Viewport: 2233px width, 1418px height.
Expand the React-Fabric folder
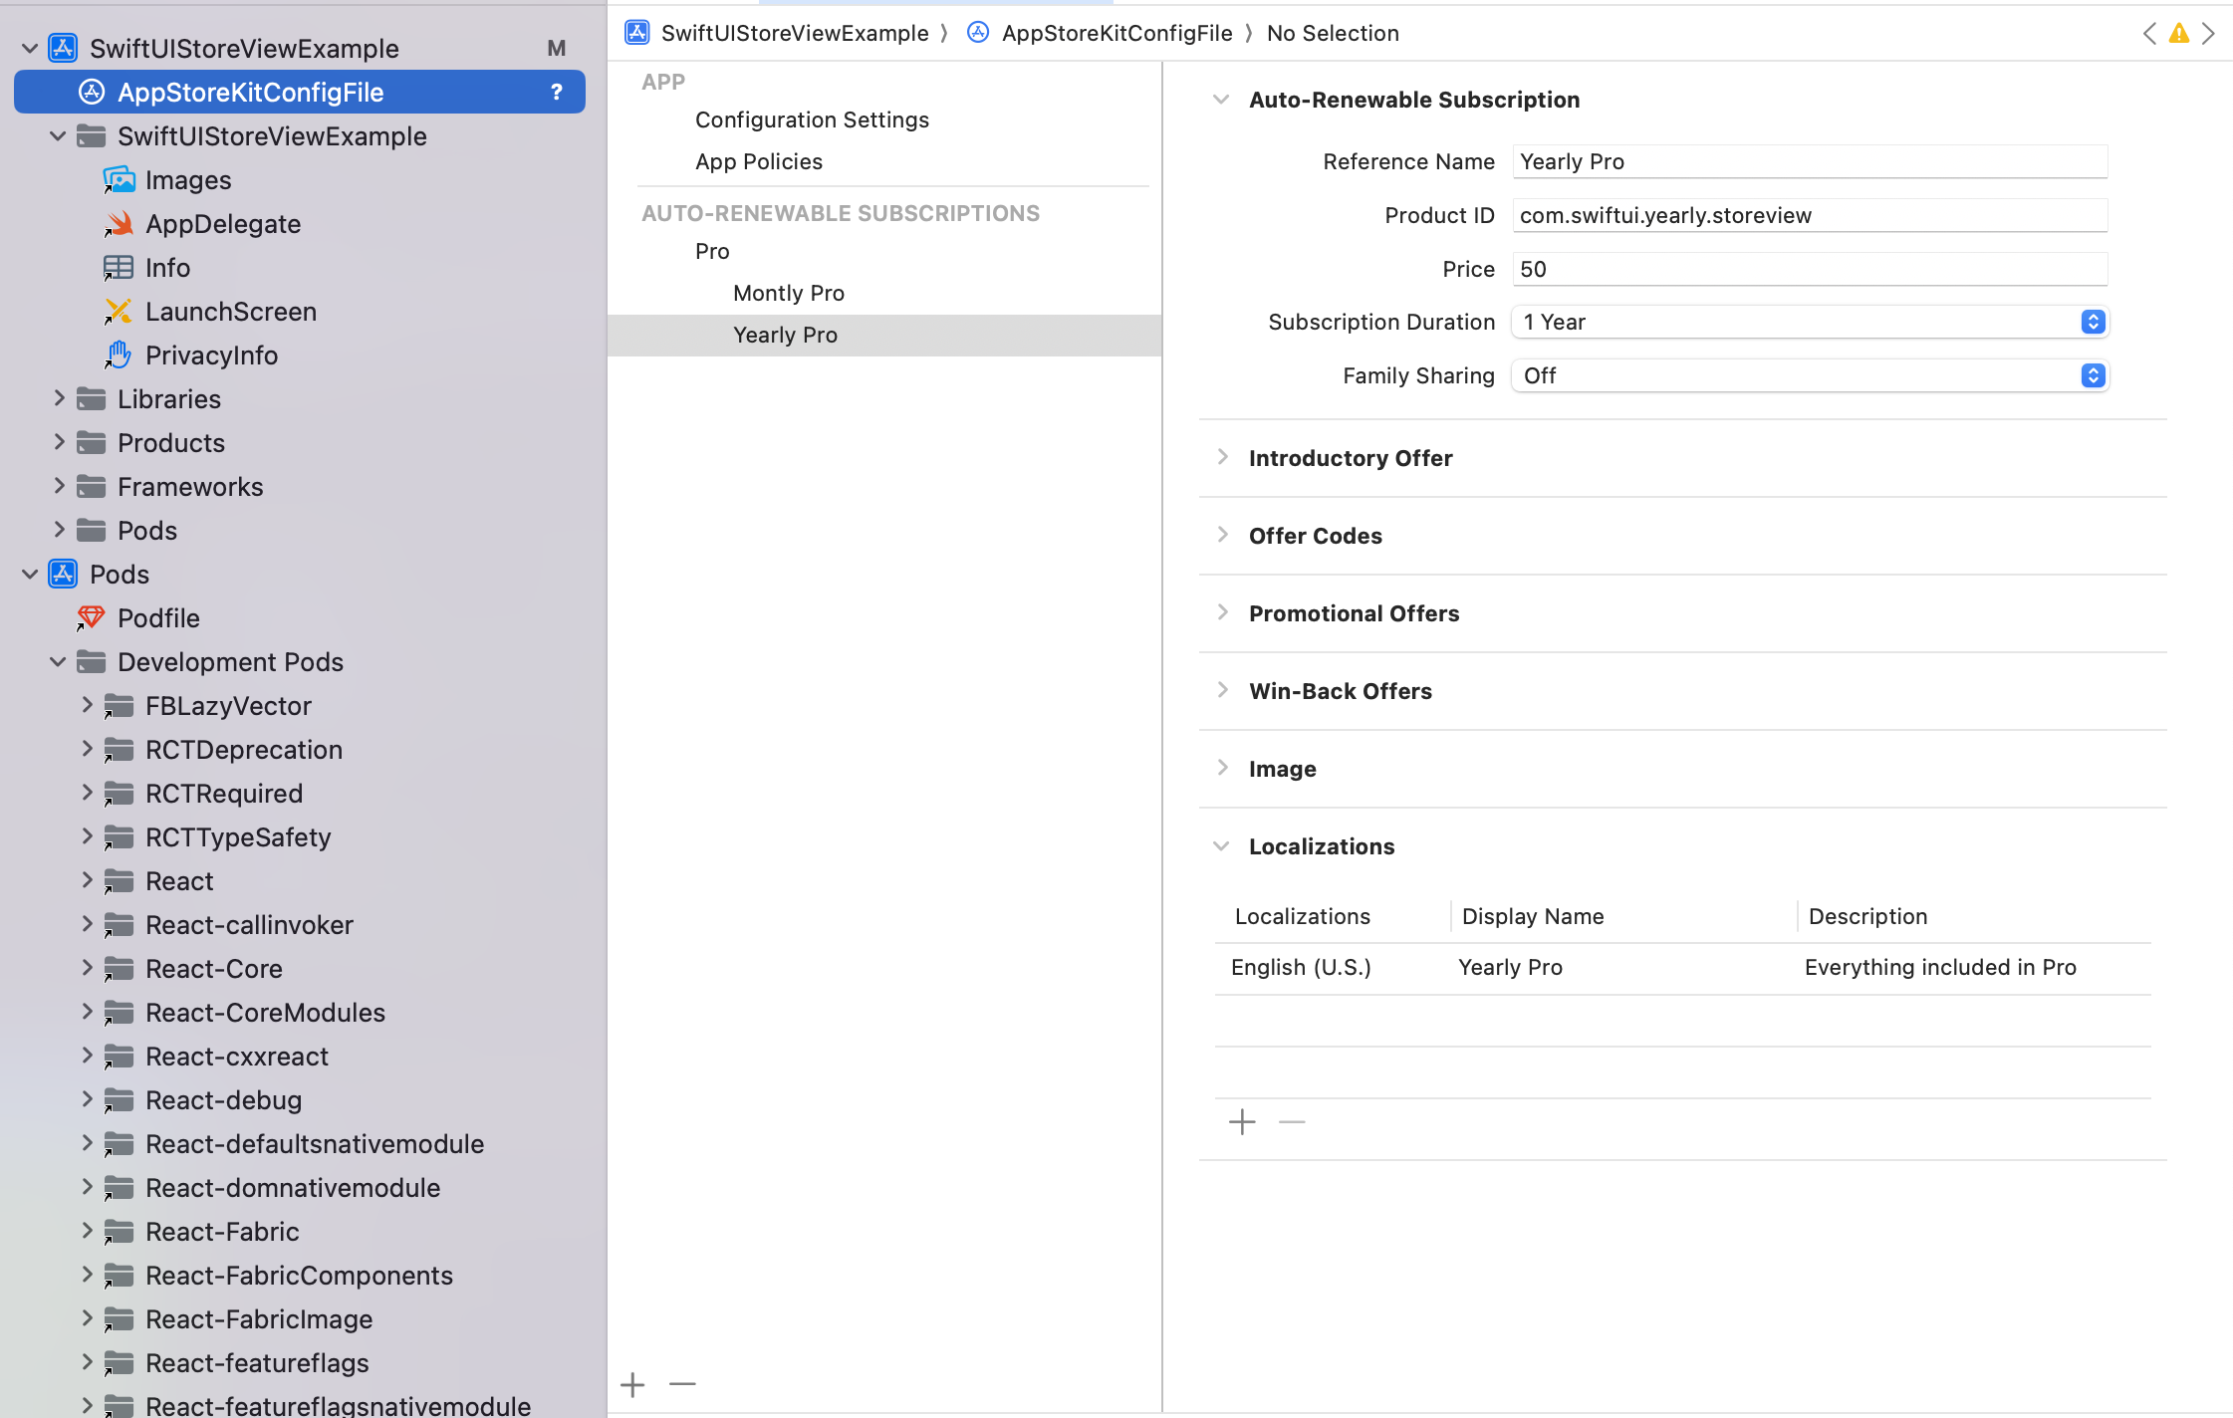[87, 1231]
